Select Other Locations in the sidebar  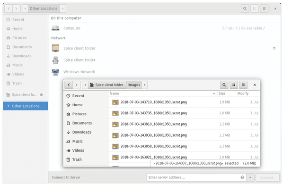pos(26,106)
